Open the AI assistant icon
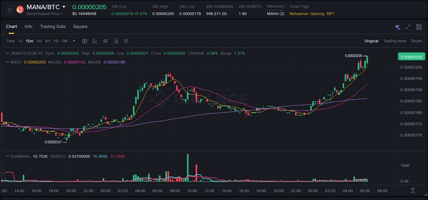Screen dimensions: 428x200 point(397,27)
